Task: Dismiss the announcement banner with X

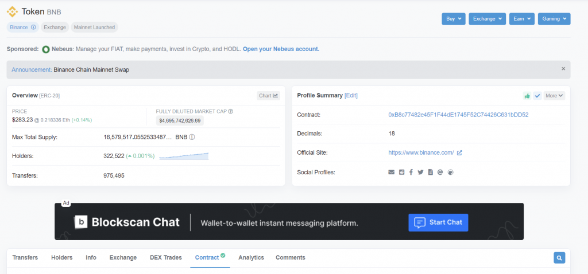Action: (x=563, y=69)
